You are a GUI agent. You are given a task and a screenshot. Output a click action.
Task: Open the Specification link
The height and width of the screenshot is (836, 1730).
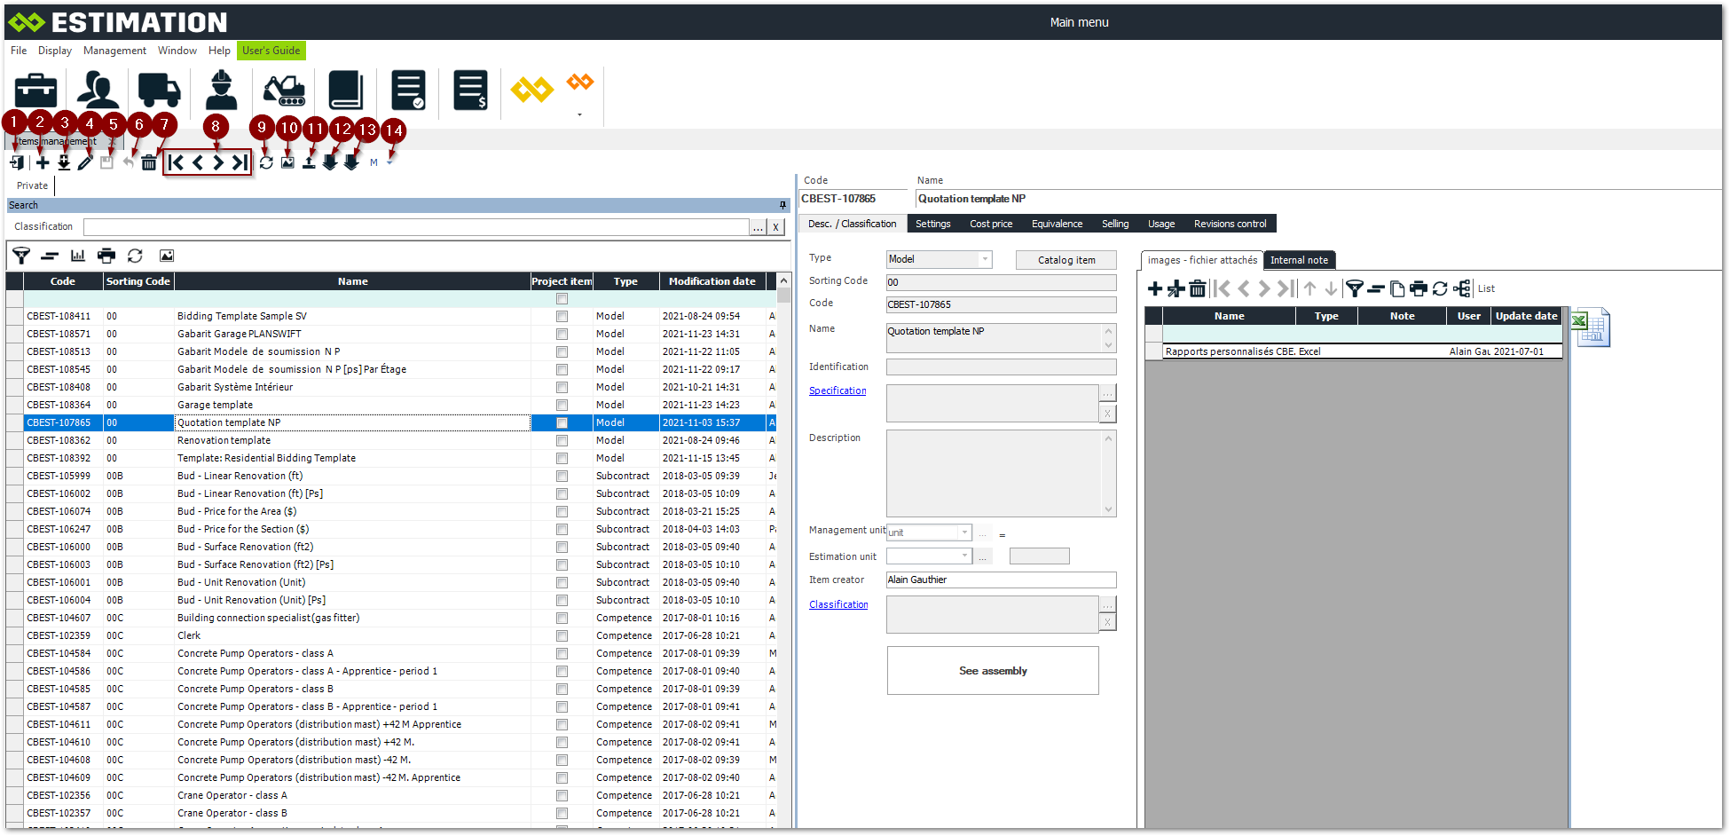(837, 390)
